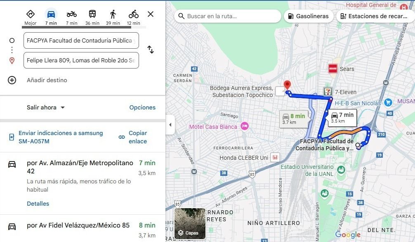
Task: Open the Capas layers thumbnail
Action: pos(190,223)
